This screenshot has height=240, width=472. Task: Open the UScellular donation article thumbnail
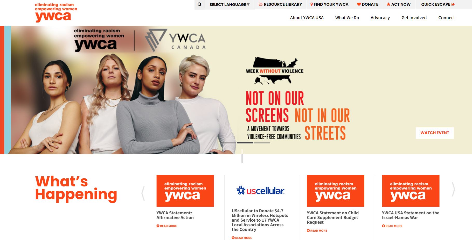click(260, 191)
